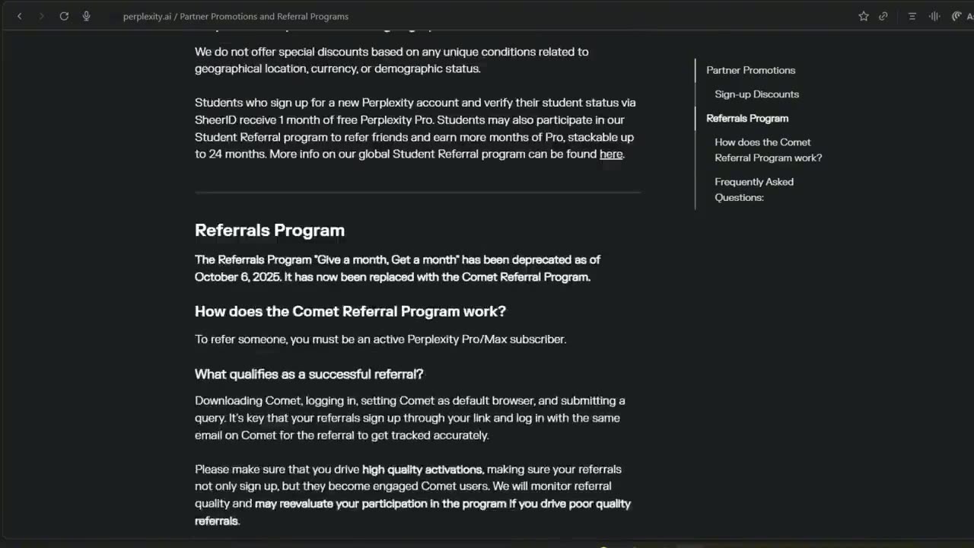974x548 pixels.
Task: Go to Referrals Program in the sidebar outline
Action: click(x=747, y=118)
